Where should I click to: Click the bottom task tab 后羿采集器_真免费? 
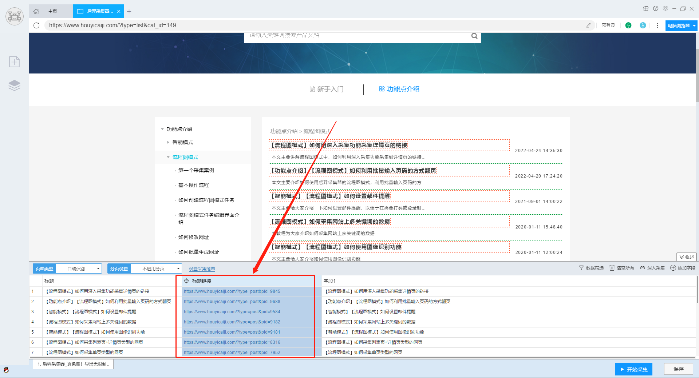[73, 364]
